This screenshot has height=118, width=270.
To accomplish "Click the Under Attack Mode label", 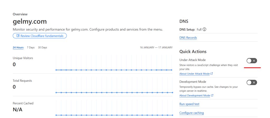I will click(x=192, y=60).
